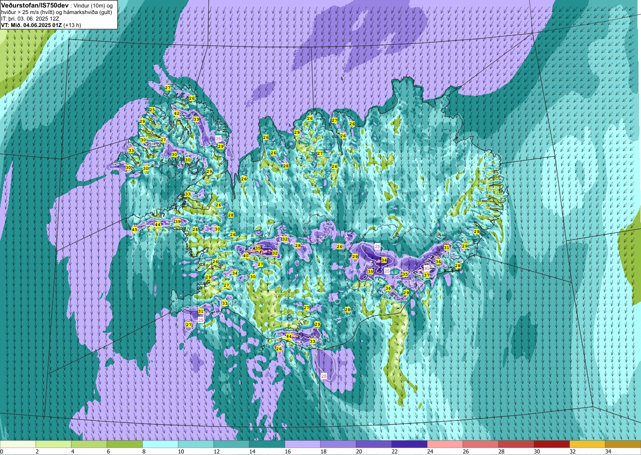This screenshot has height=455, width=641.
Task: Click the 'IT: þri. 03. 06. 2025 12Z' line
Action: (30, 19)
